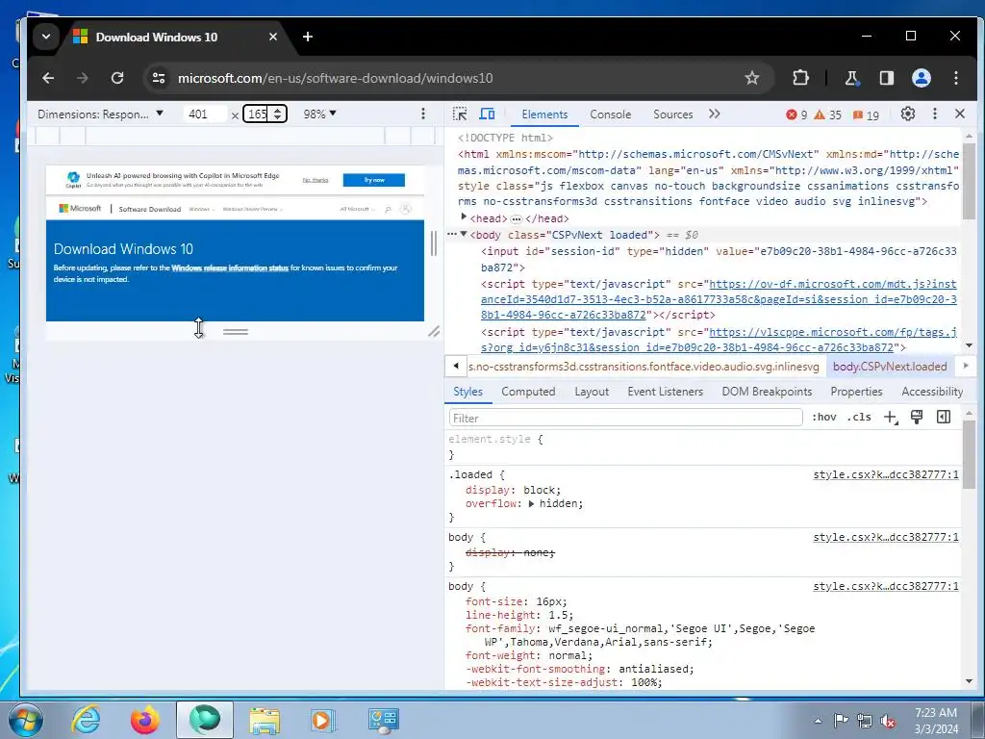Open Windows Start menu orb
Image resolution: width=985 pixels, height=739 pixels.
(26, 720)
